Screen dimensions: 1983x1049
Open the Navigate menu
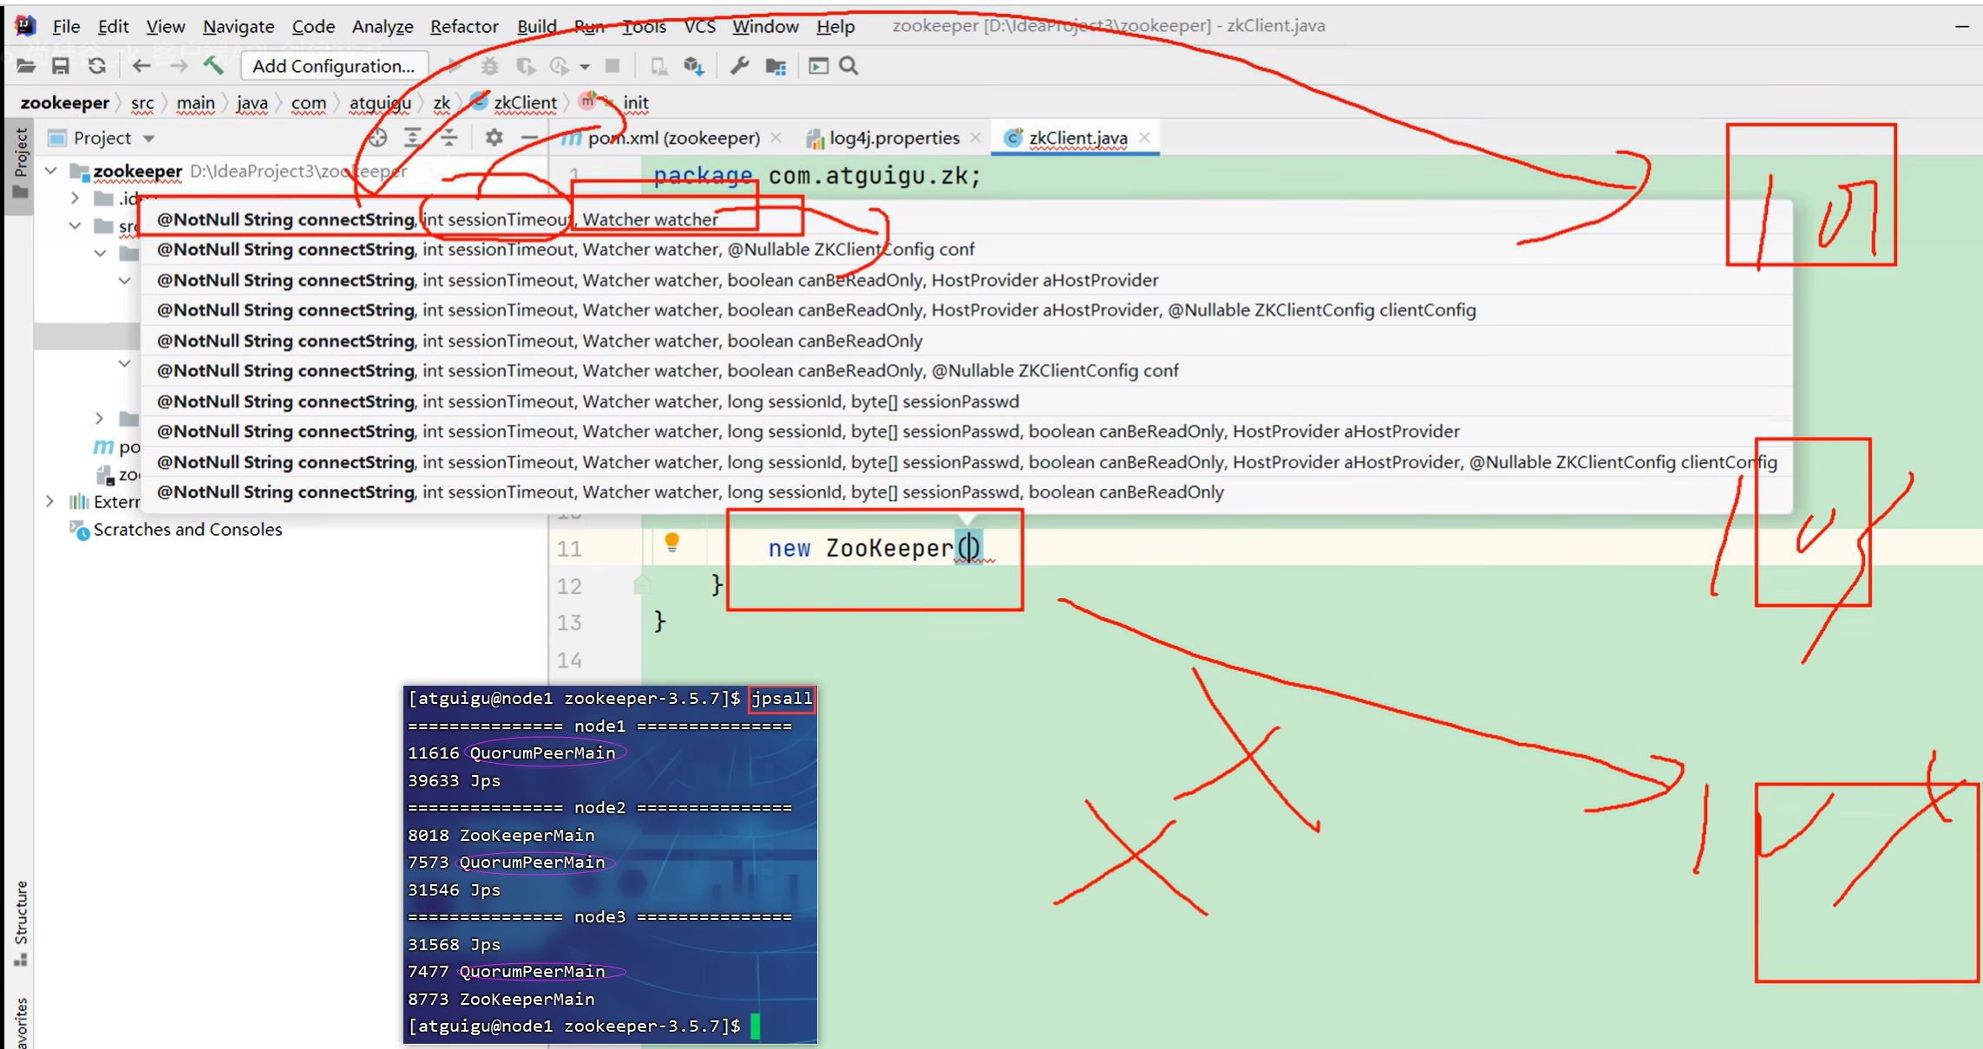[x=239, y=26]
